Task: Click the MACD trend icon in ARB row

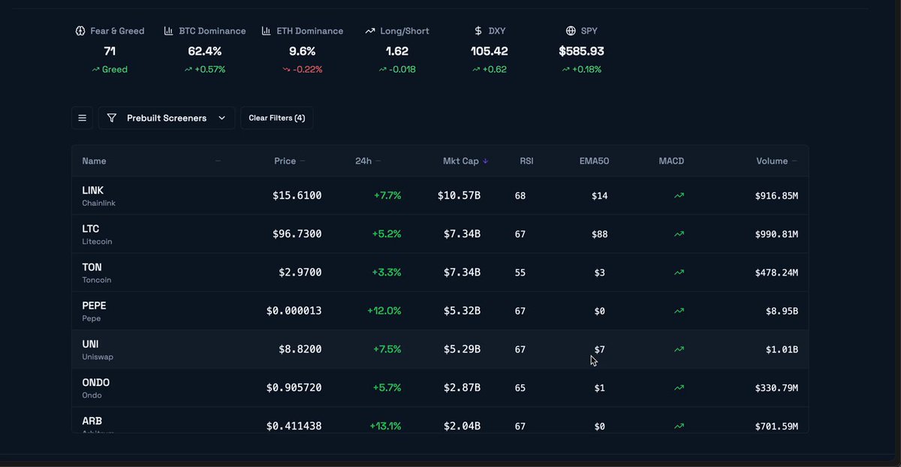Action: click(x=680, y=426)
